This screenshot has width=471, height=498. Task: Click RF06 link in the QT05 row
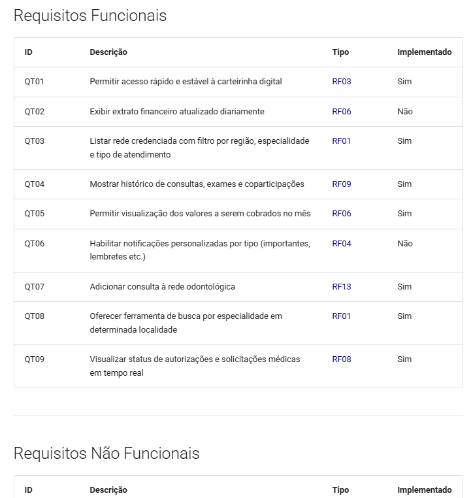click(x=342, y=214)
